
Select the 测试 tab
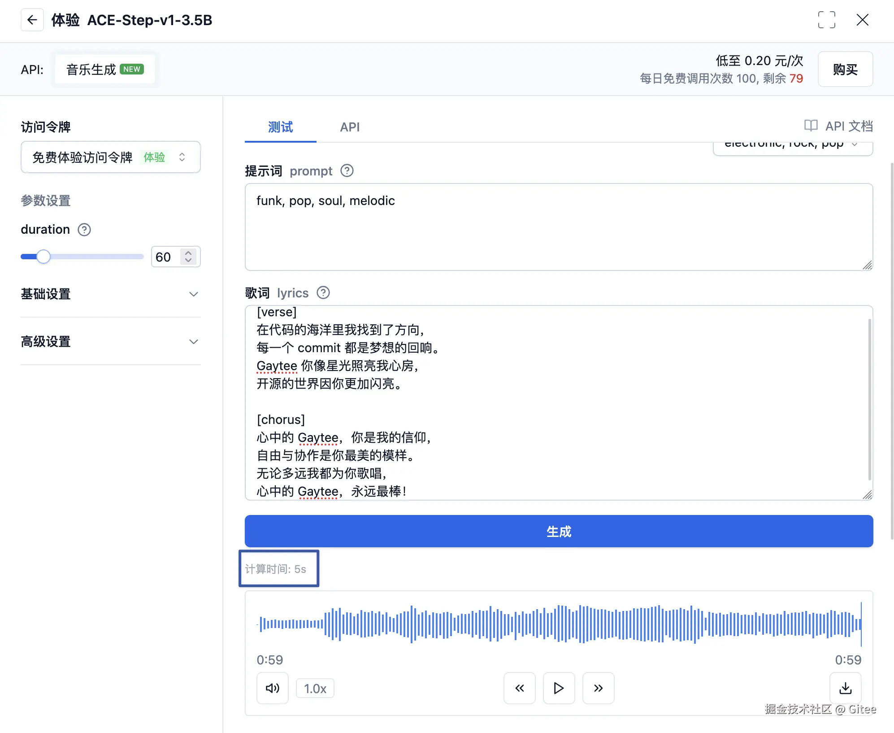pos(280,127)
